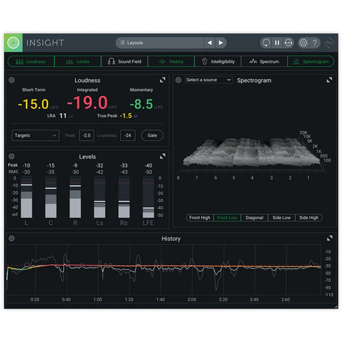Image resolution: width=343 pixels, height=343 pixels.
Task: Click the L channel level meter
Action: pos(27,197)
